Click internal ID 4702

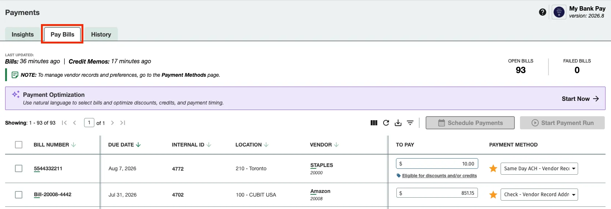tap(178, 195)
